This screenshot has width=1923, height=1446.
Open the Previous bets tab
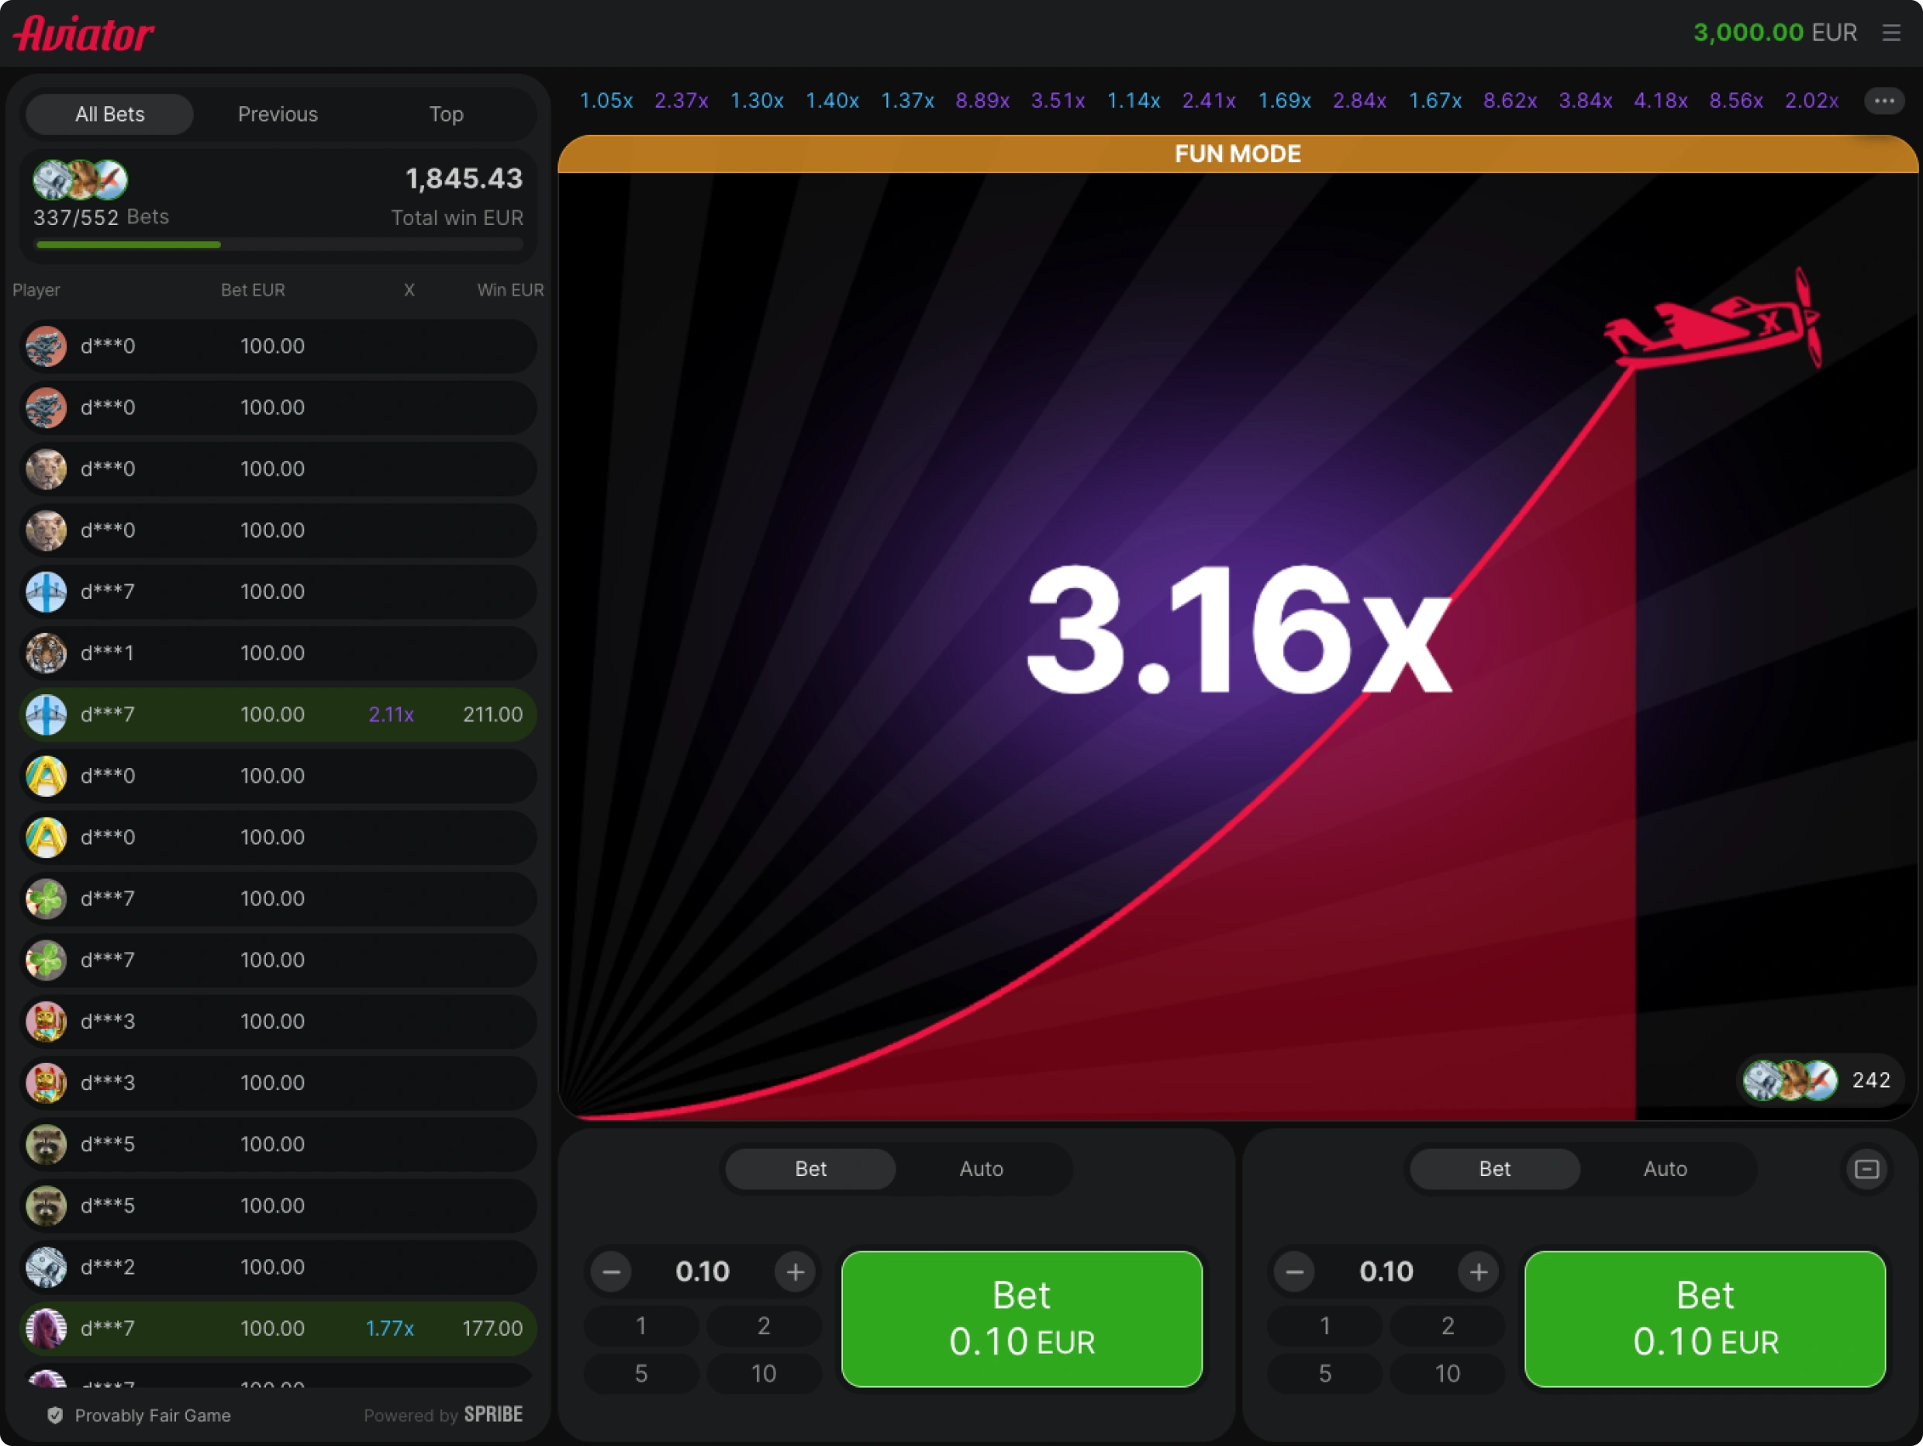click(x=278, y=114)
